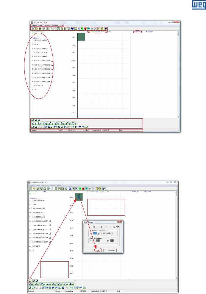Click details button beside C row, lower window
206x294 pixels.
[50, 229]
